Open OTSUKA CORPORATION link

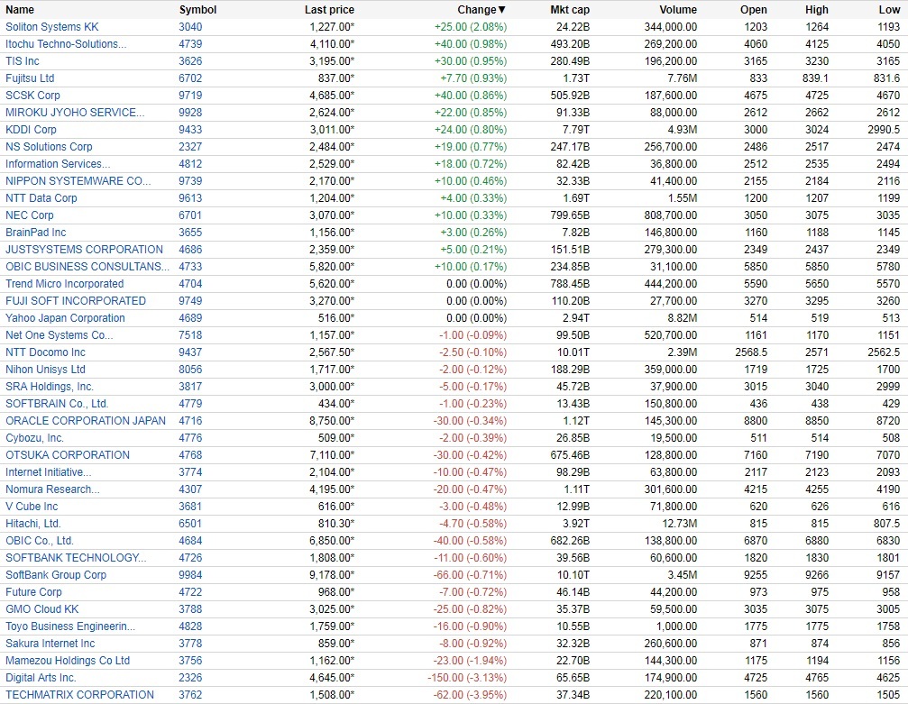[x=67, y=455]
